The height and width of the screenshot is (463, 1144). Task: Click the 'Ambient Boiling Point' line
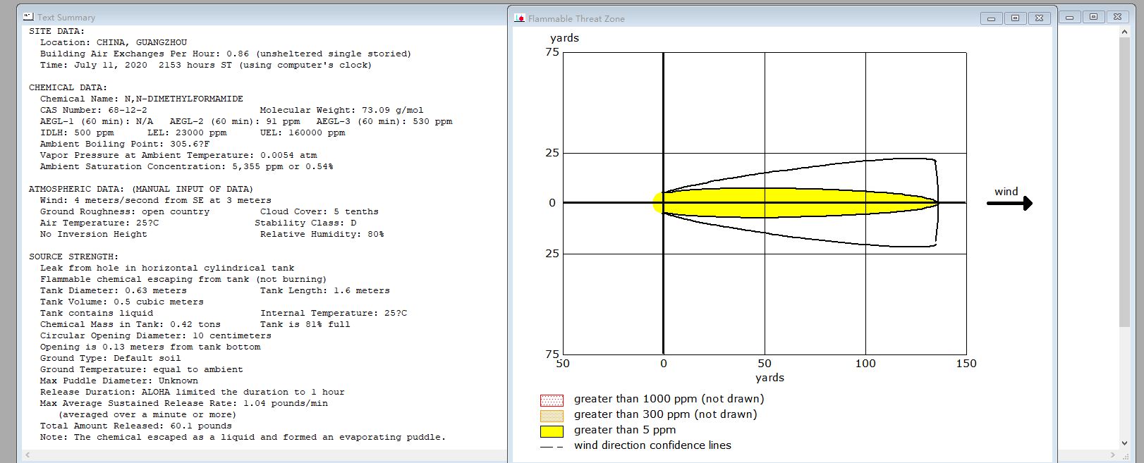pyautogui.click(x=125, y=144)
